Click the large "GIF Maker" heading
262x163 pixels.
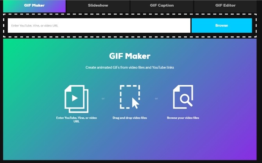point(131,56)
